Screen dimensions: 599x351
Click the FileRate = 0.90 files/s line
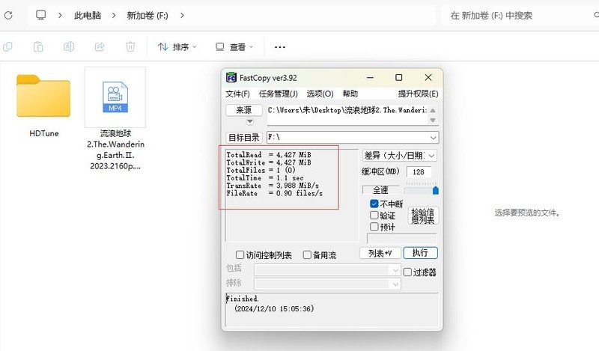click(x=275, y=193)
